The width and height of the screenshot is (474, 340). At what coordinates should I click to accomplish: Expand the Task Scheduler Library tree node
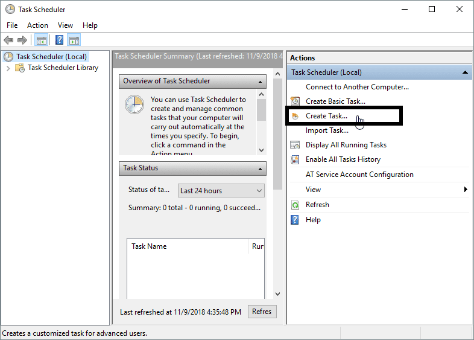tap(8, 68)
